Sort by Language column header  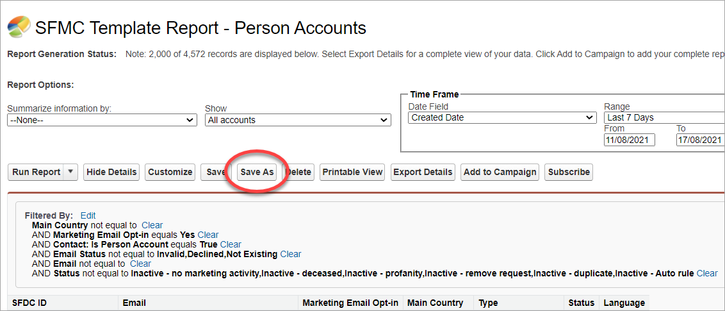coord(624,303)
